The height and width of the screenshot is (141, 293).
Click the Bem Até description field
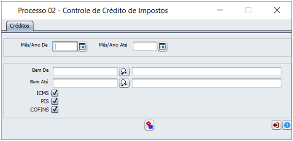tap(206, 83)
